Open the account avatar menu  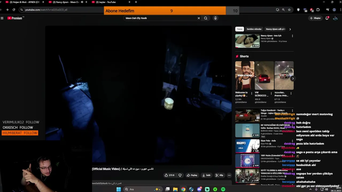pyautogui.click(x=335, y=18)
